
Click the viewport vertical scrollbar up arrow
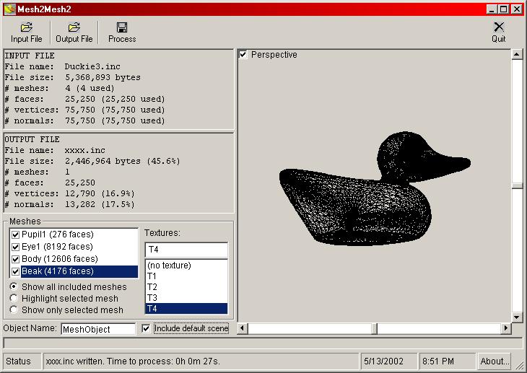pyautogui.click(x=516, y=54)
